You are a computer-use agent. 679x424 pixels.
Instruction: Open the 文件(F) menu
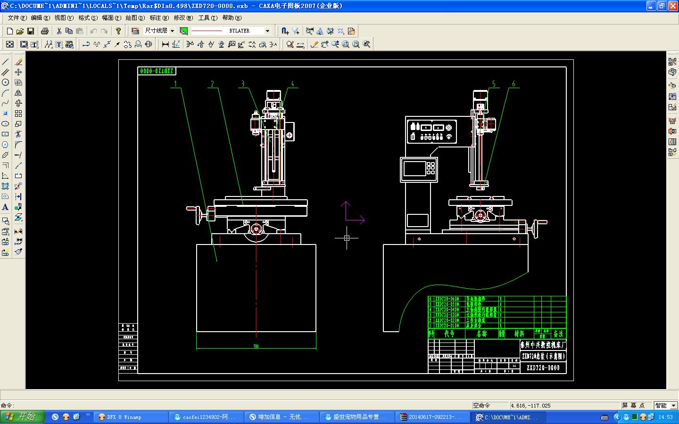tap(17, 18)
